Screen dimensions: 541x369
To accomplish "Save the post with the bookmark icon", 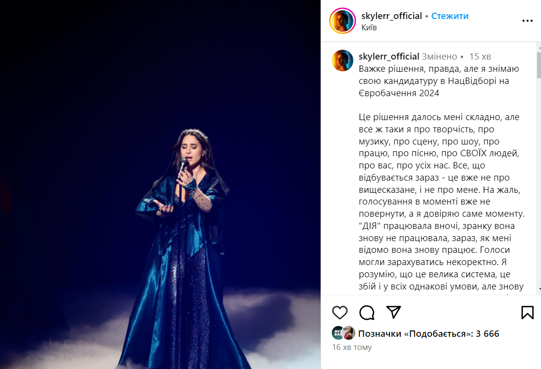I will [527, 312].
